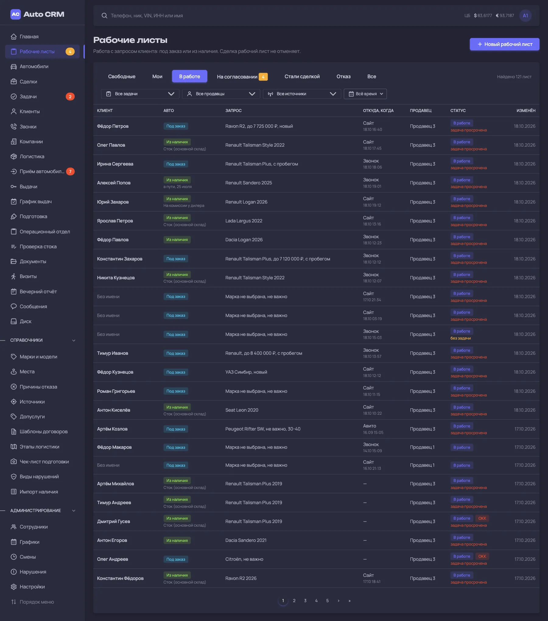Open the A1 user avatar
This screenshot has width=548, height=621.
pyautogui.click(x=525, y=16)
